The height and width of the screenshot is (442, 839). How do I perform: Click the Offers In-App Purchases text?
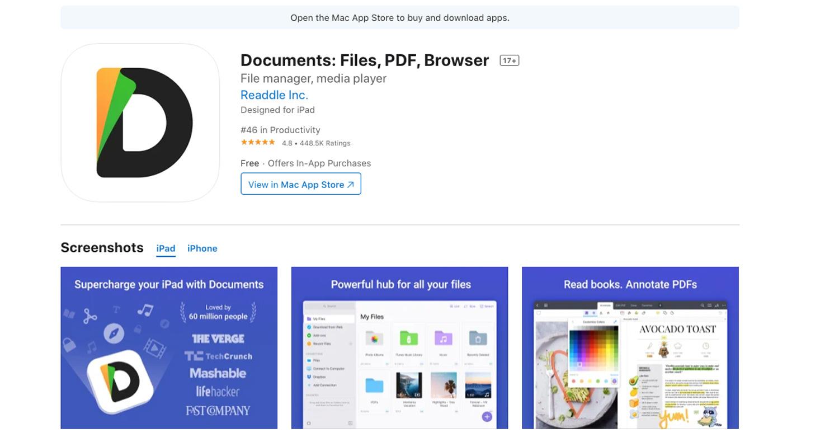pyautogui.click(x=319, y=163)
